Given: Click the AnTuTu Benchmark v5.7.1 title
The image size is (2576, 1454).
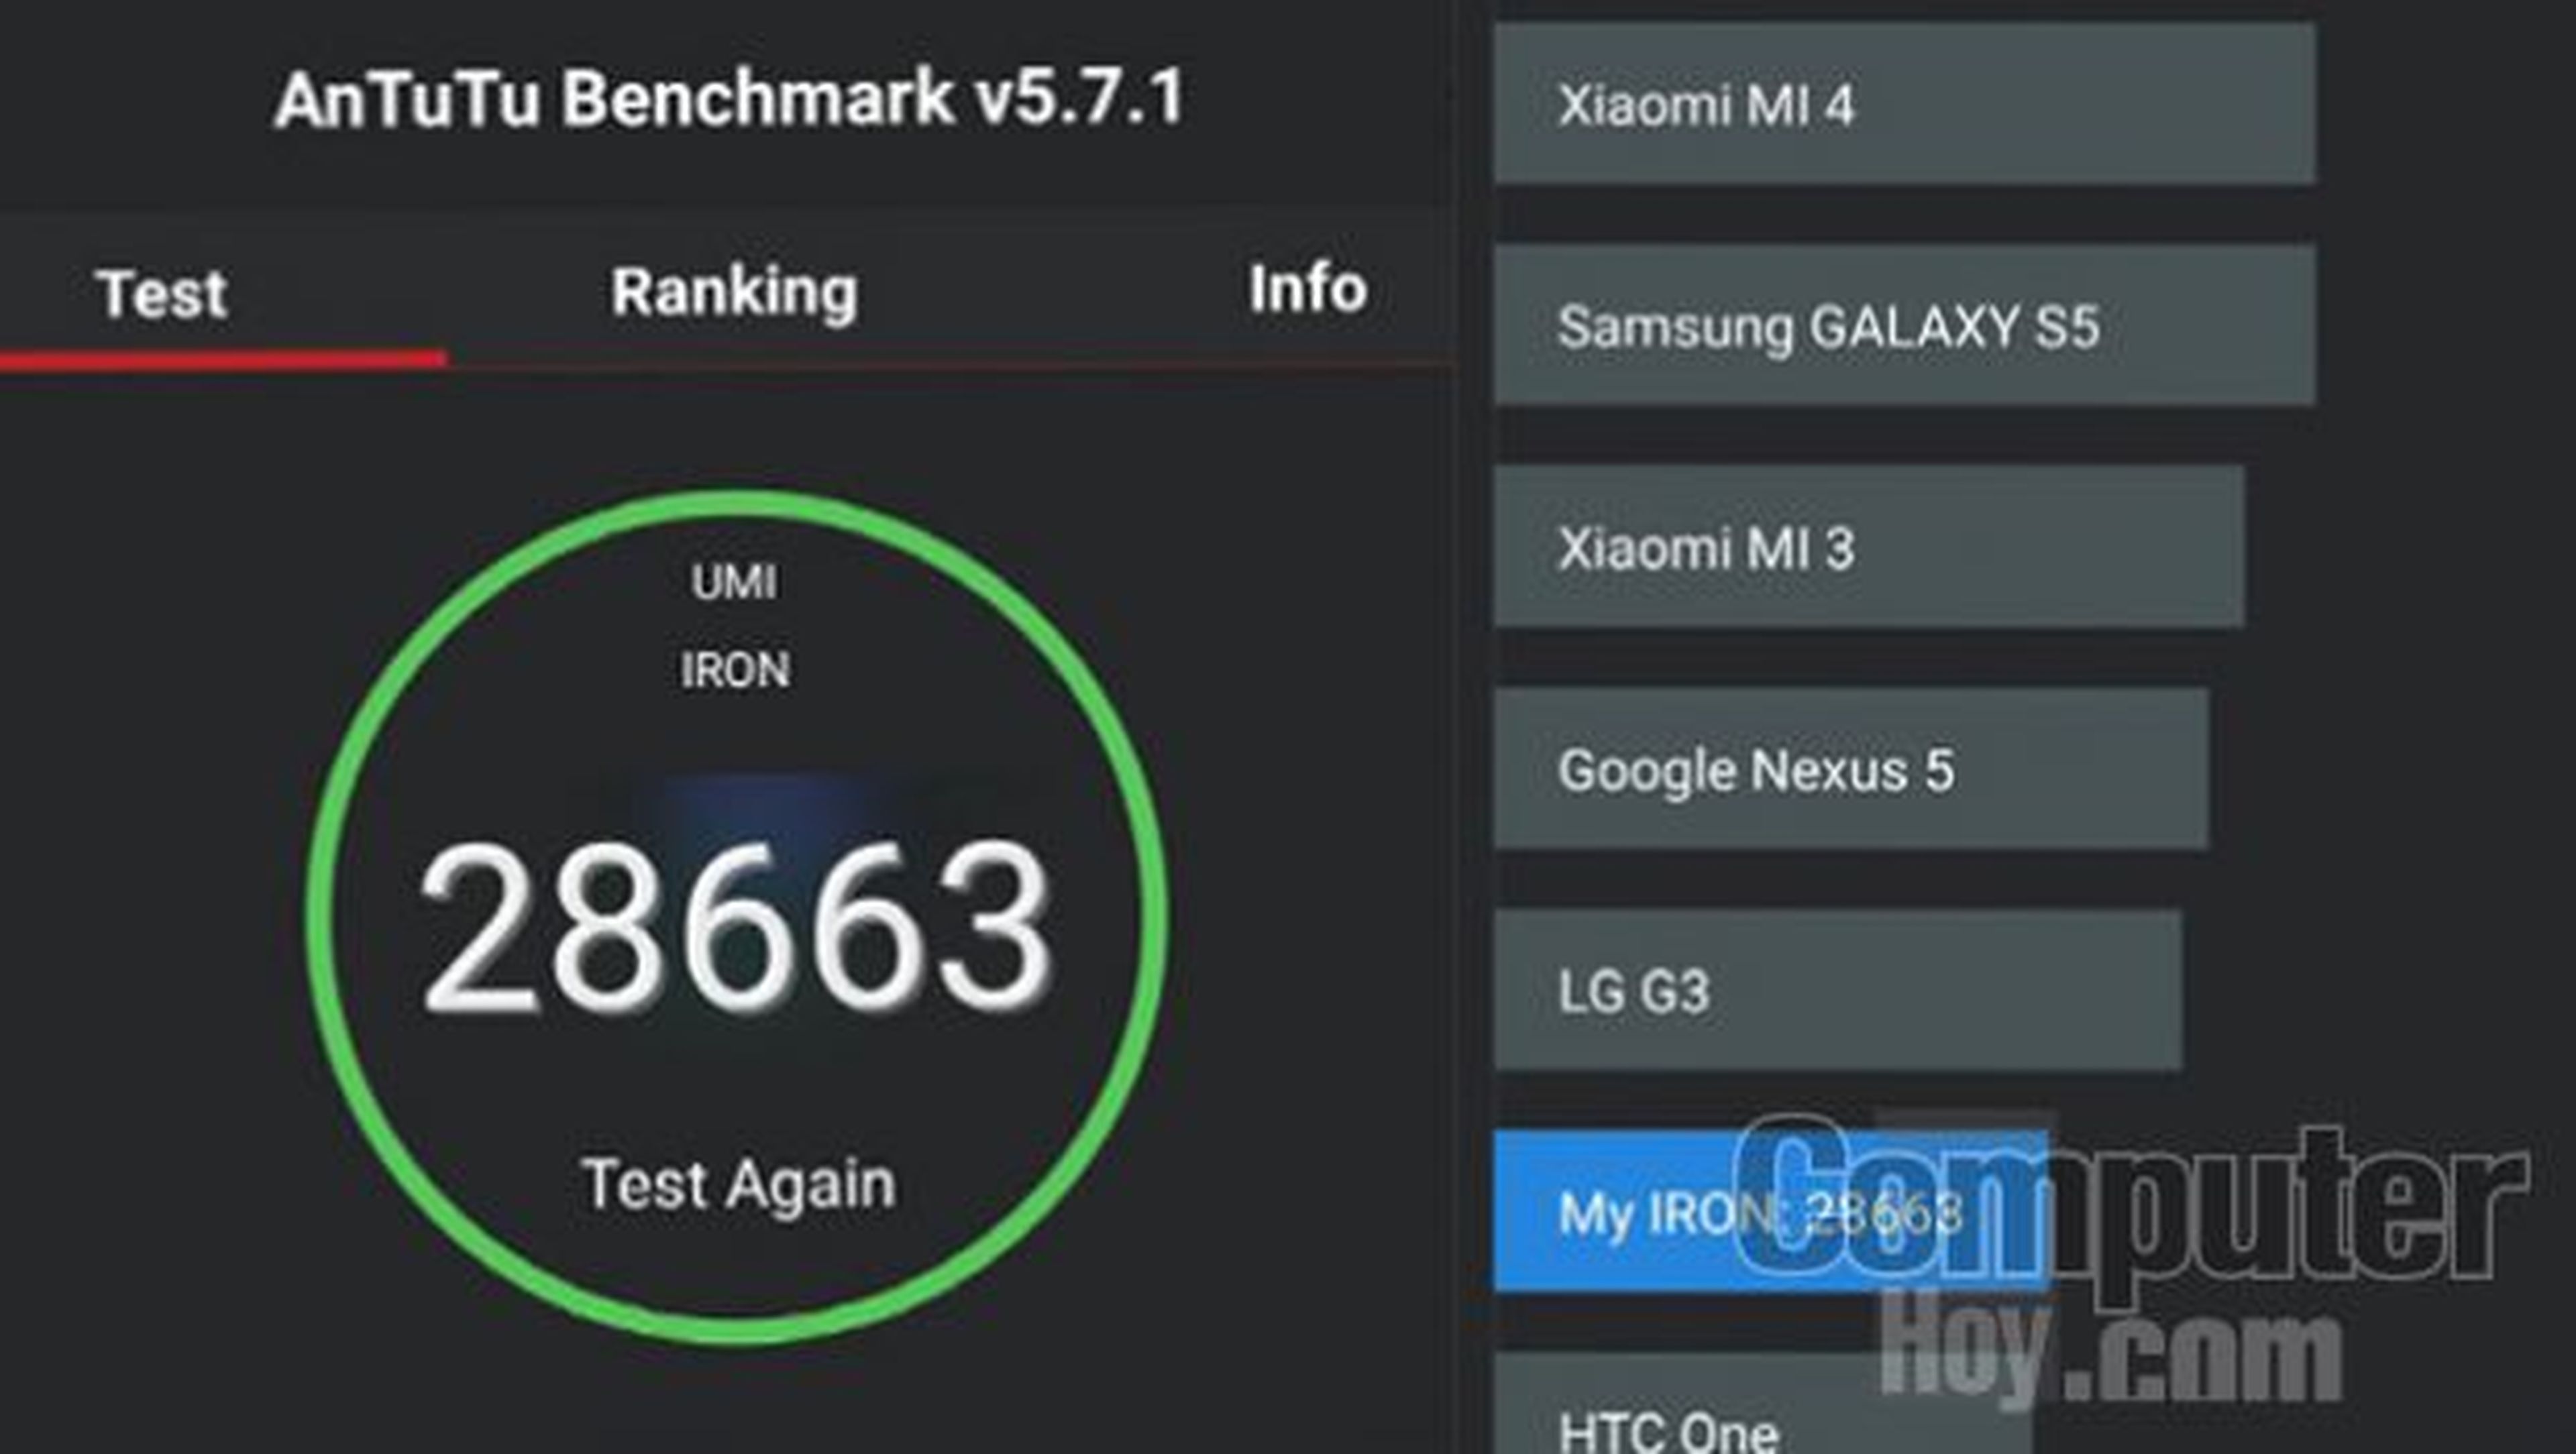Looking at the screenshot, I should point(729,98).
